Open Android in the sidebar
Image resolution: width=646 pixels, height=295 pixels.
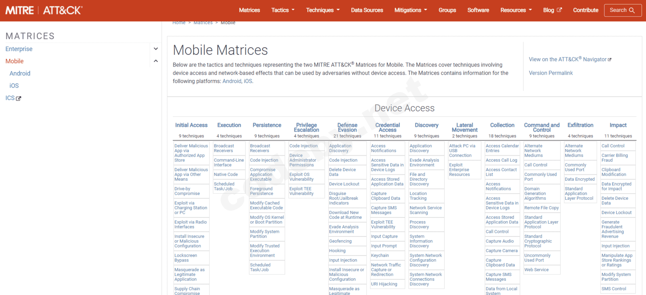[x=20, y=73]
